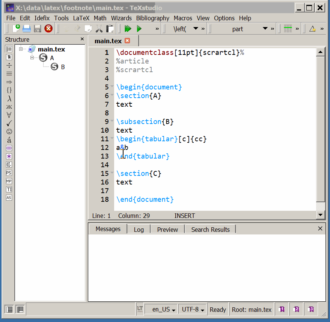
Task: Open the bookmarks panel in the sidebar
Action: (x=9, y=57)
